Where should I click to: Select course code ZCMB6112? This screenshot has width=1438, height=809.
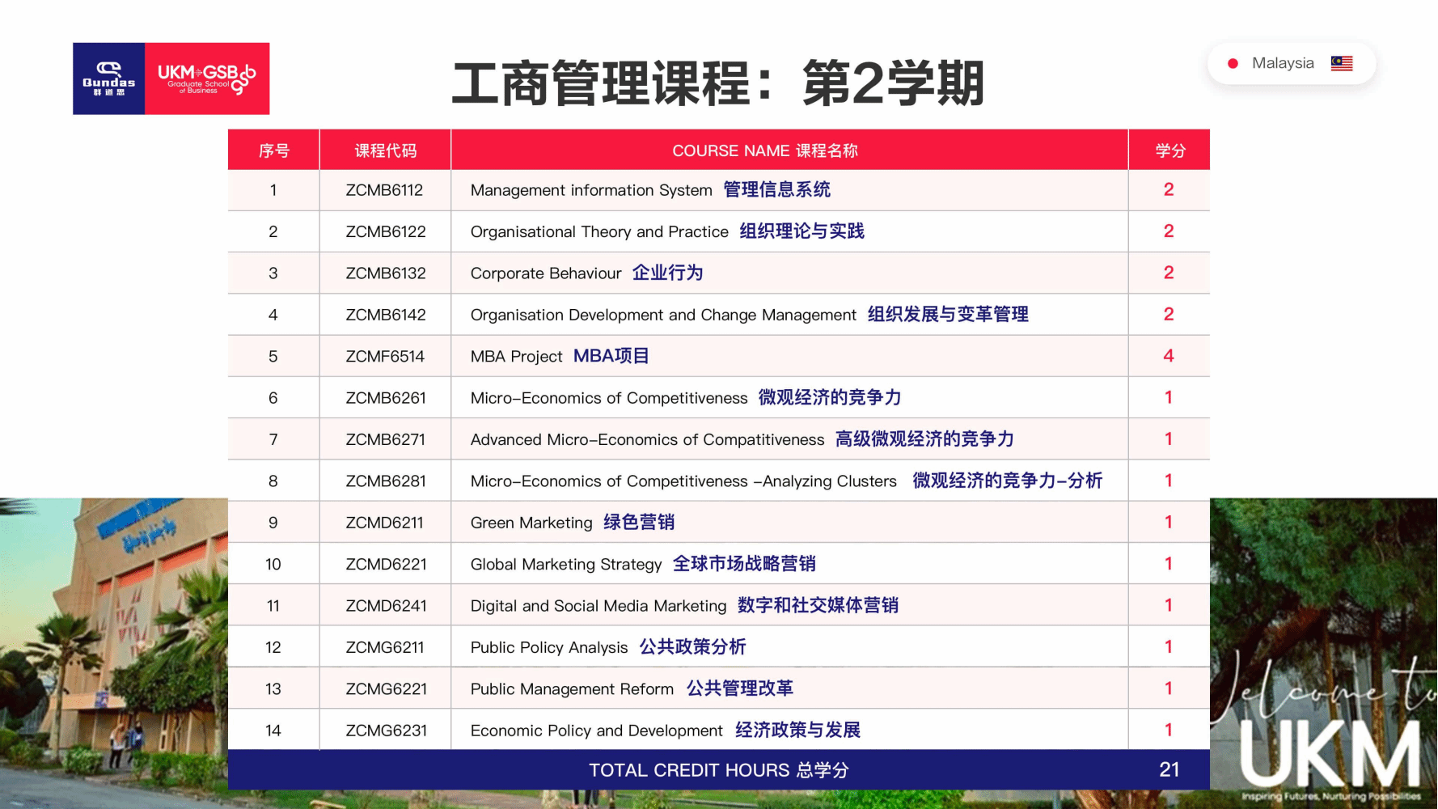[x=384, y=190]
